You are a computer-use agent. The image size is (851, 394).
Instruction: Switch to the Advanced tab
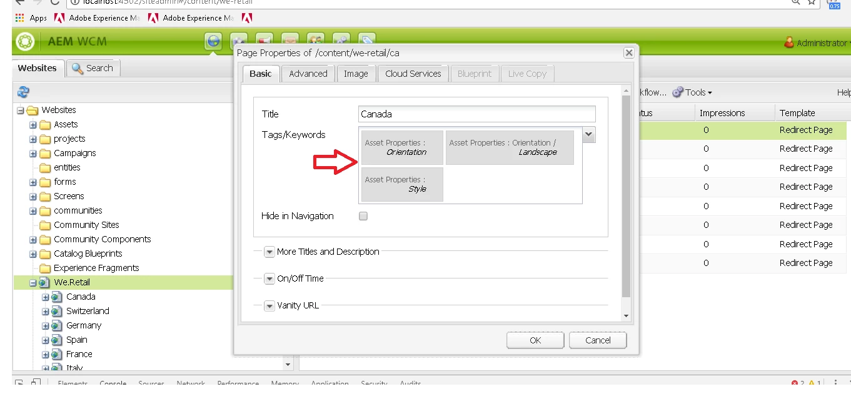click(x=308, y=74)
